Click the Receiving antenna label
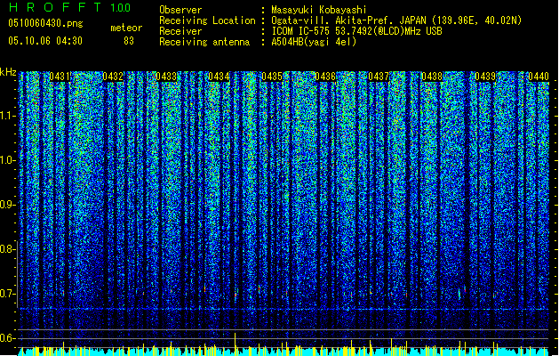Screen dimensions: 559x356 (x=204, y=42)
